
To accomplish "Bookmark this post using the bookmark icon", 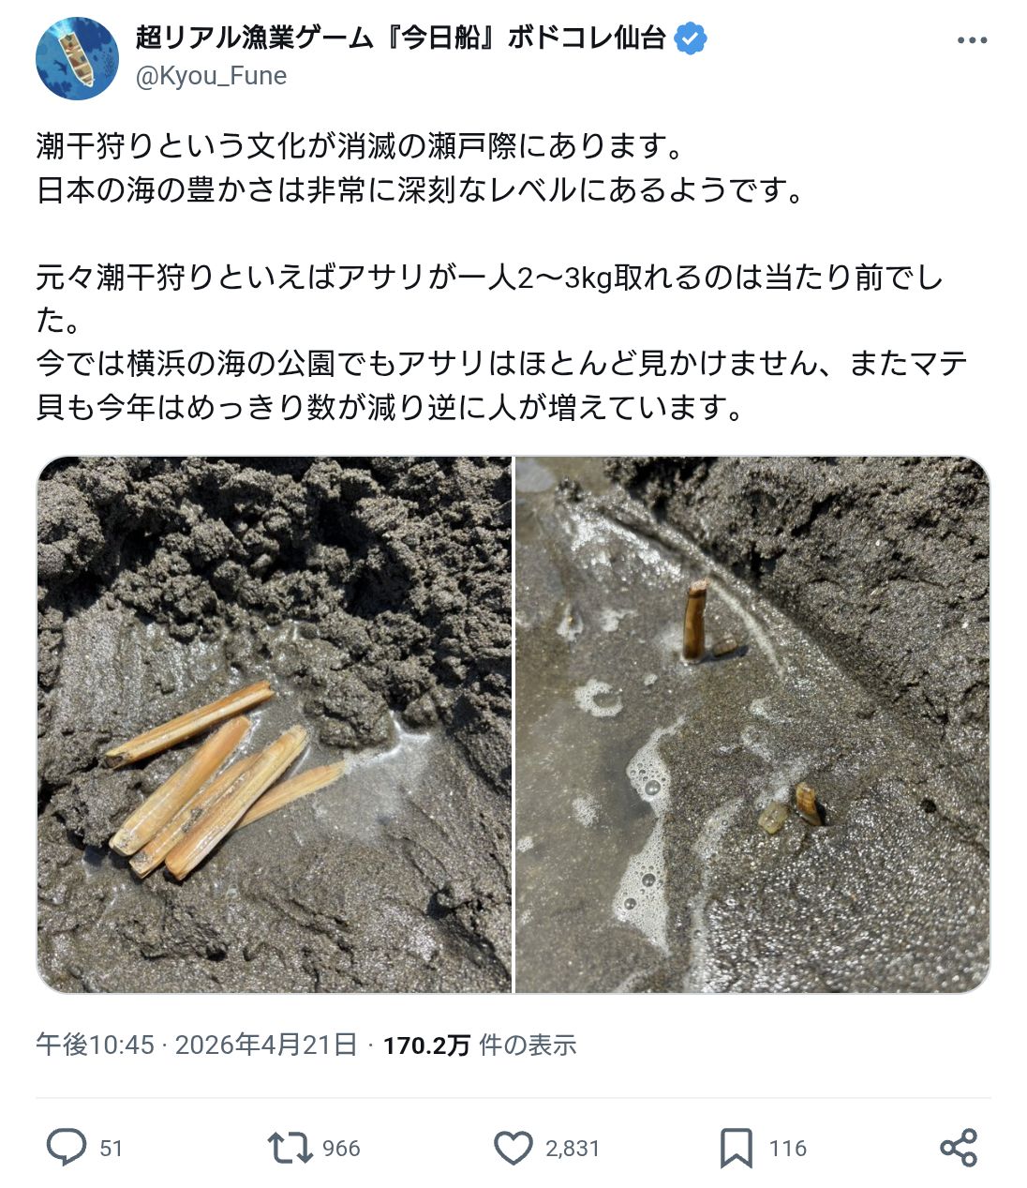I will 737,1148.
